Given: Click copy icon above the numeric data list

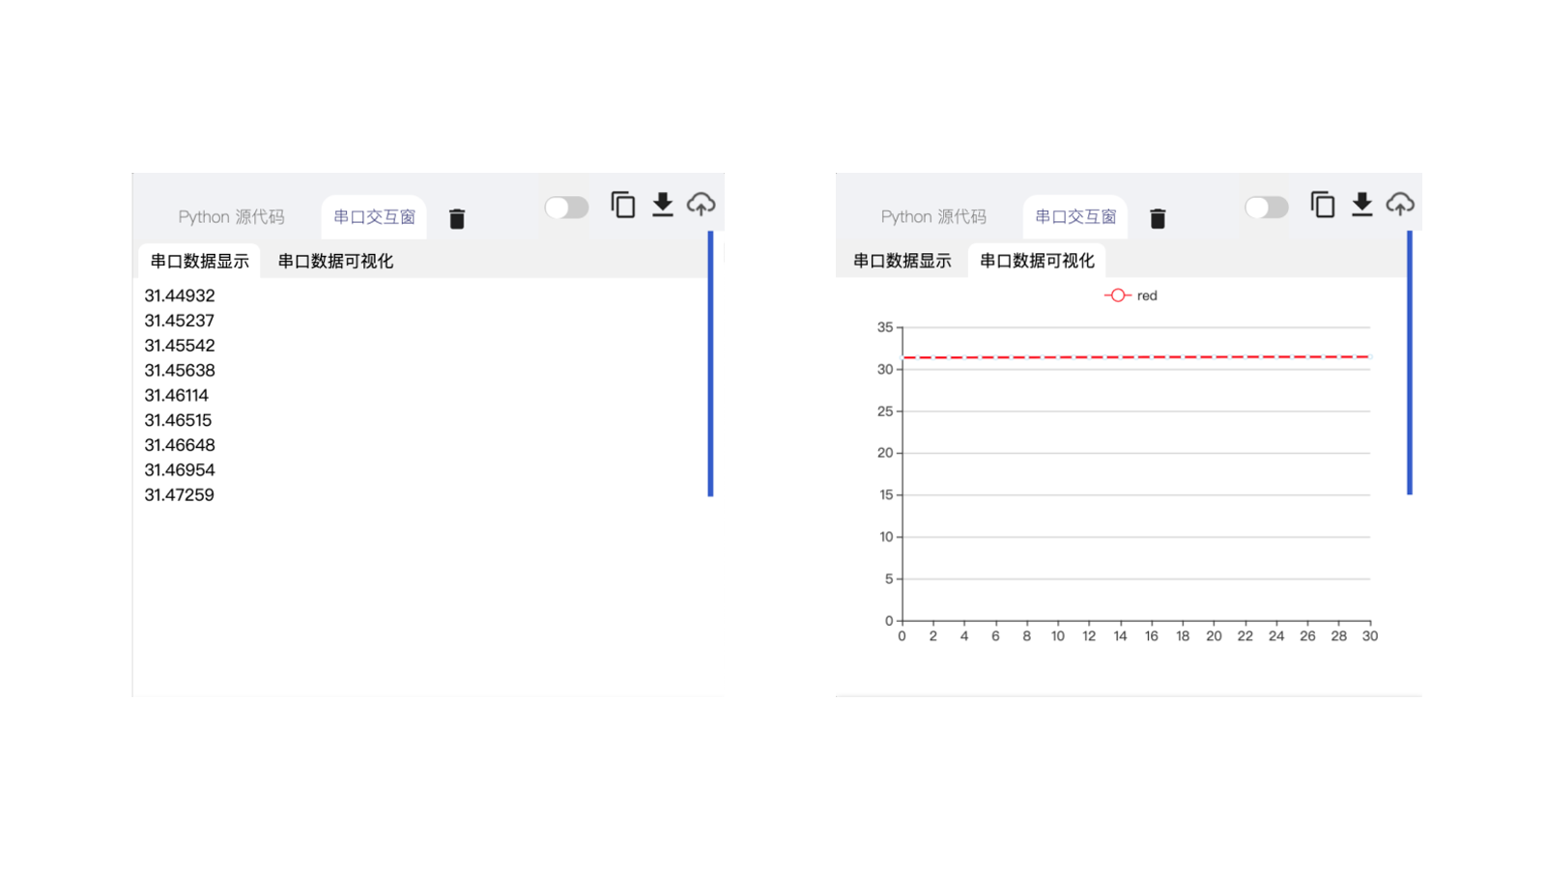Looking at the screenshot, I should (x=623, y=205).
